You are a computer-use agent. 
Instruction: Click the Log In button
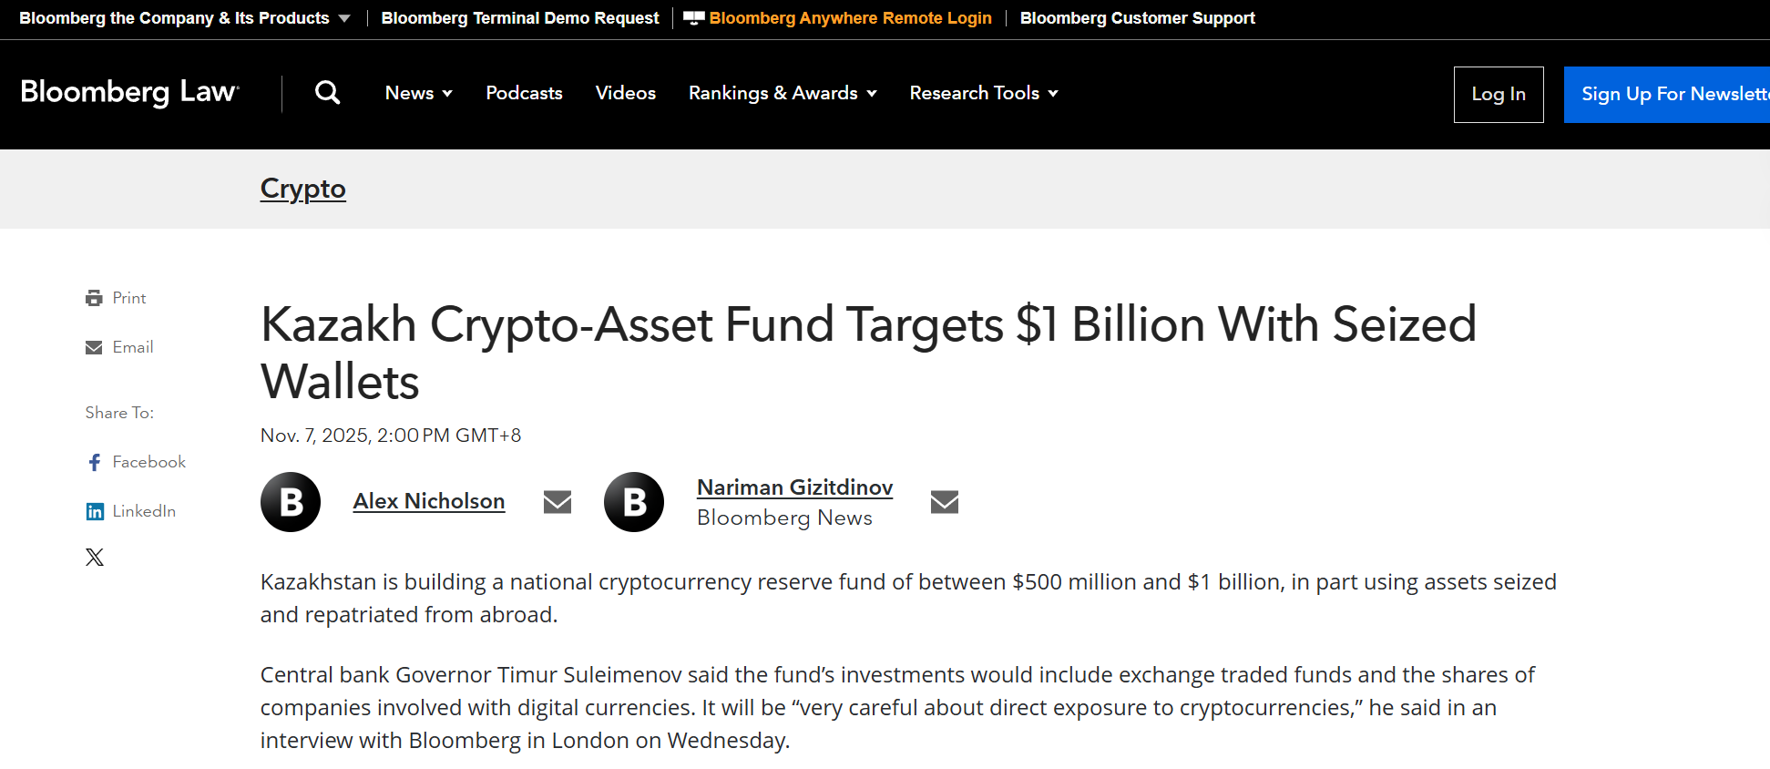[x=1499, y=94]
